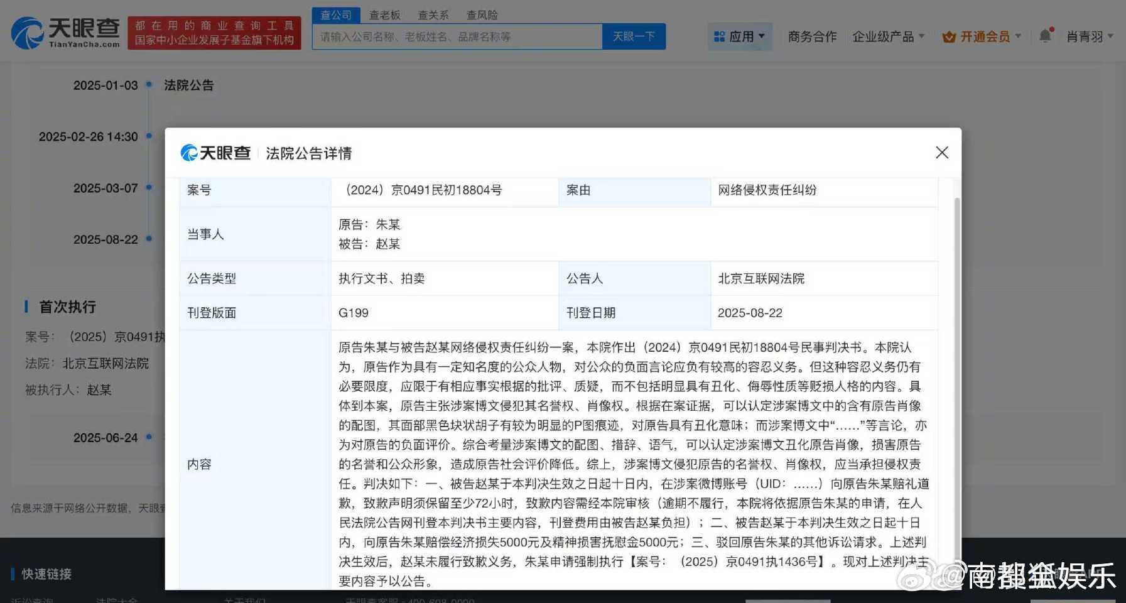Switch to the 查关系 search tab
The width and height of the screenshot is (1126, 603).
(x=433, y=14)
